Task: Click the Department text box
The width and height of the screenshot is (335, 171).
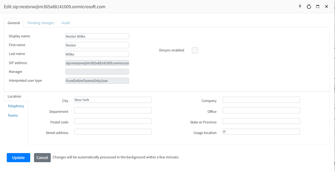Action: (113, 110)
